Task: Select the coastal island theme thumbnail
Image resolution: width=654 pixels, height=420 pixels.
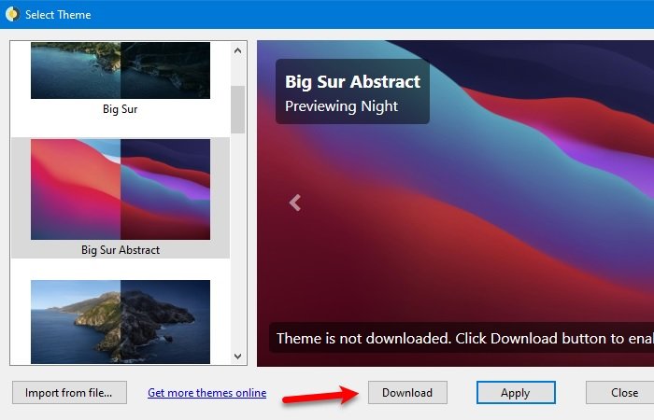Action: pos(121,322)
